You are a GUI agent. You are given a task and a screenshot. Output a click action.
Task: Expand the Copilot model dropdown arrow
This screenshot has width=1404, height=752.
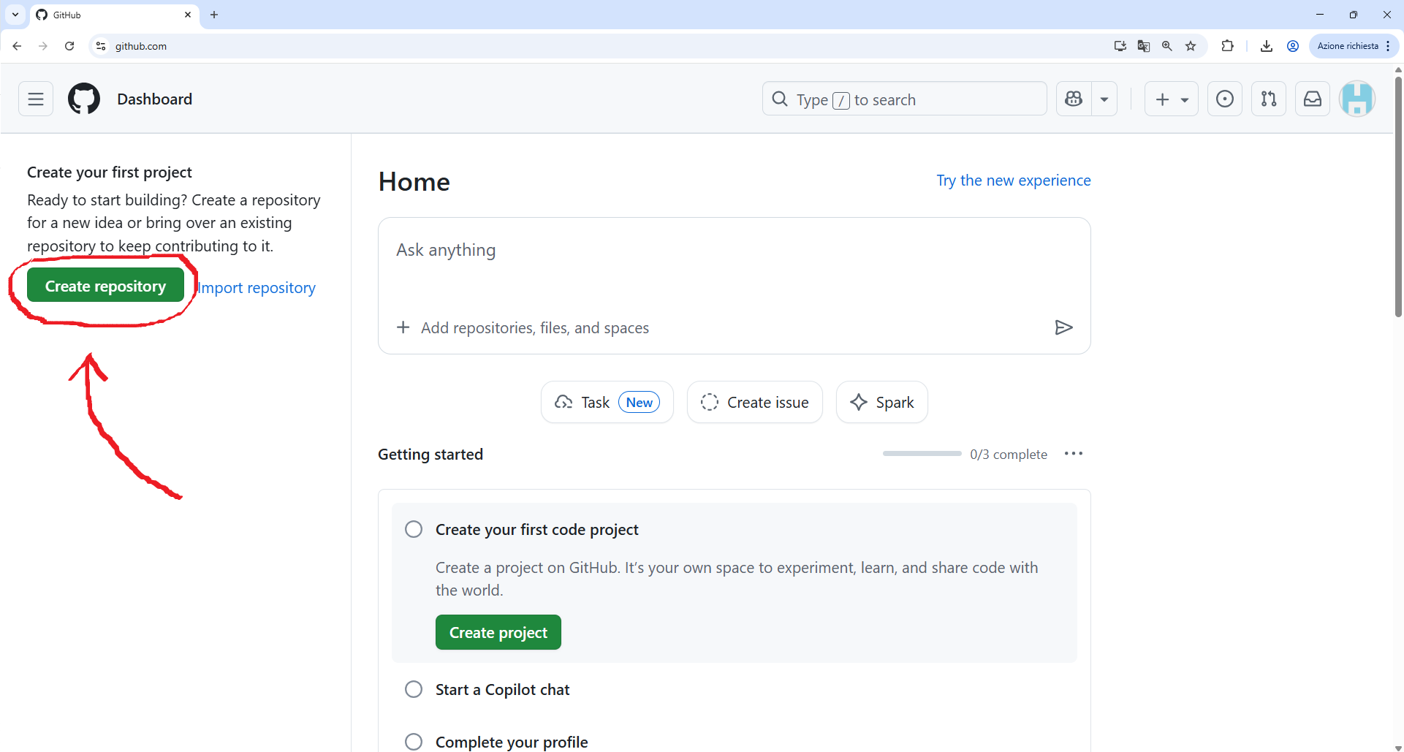pyautogui.click(x=1104, y=99)
